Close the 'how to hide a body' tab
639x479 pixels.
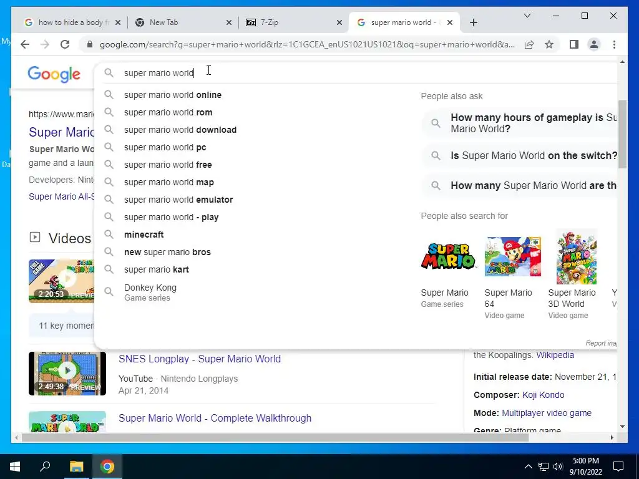[118, 22]
